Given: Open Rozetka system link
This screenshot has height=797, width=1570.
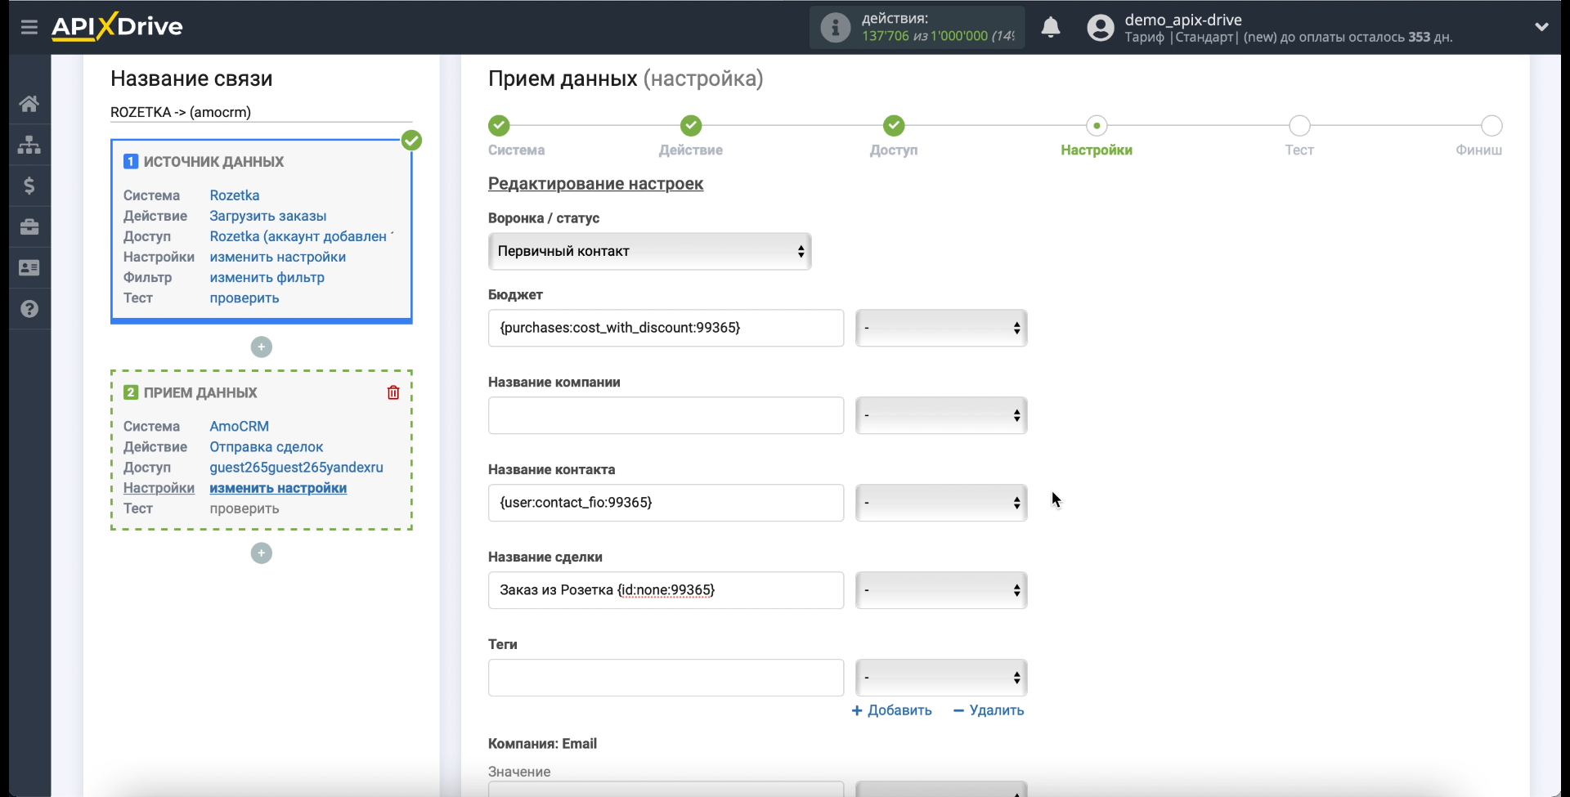Looking at the screenshot, I should tap(235, 195).
